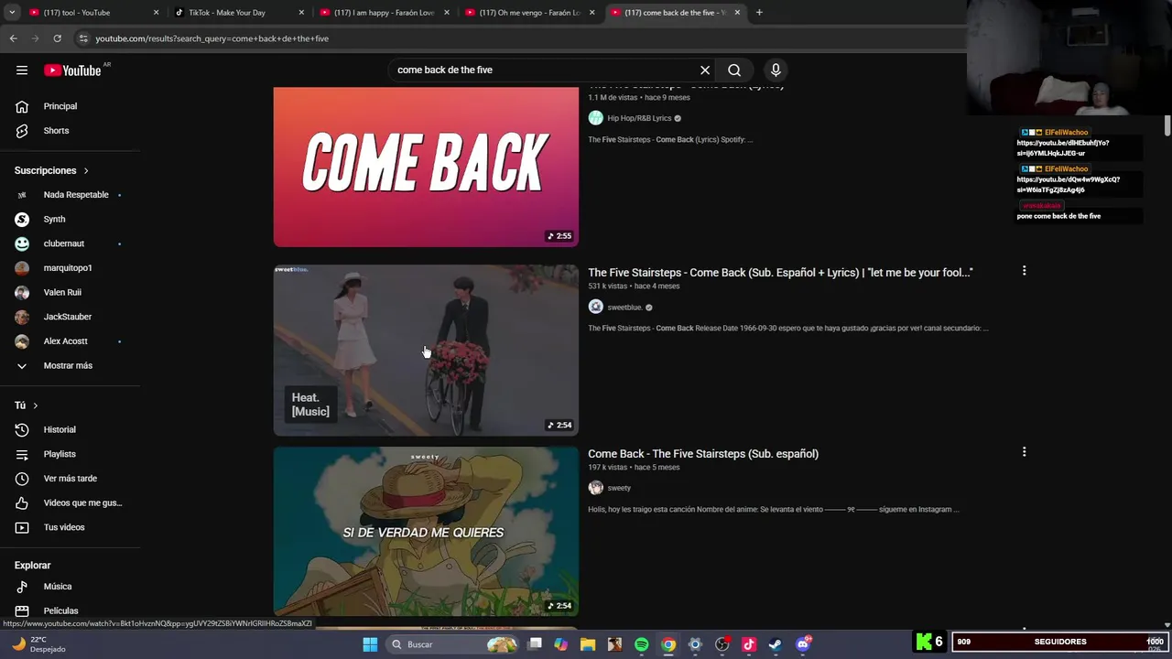Open TikTok app from the taskbar
Image resolution: width=1172 pixels, height=659 pixels.
click(x=748, y=644)
